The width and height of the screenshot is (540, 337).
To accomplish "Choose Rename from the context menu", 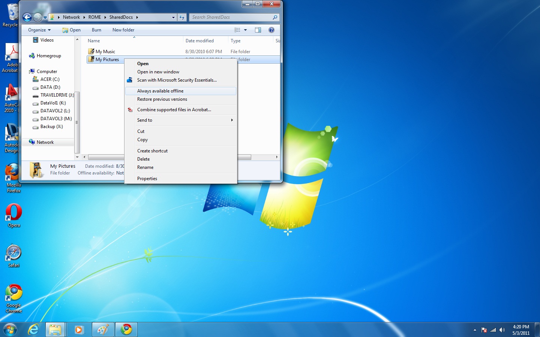I will click(x=181, y=167).
